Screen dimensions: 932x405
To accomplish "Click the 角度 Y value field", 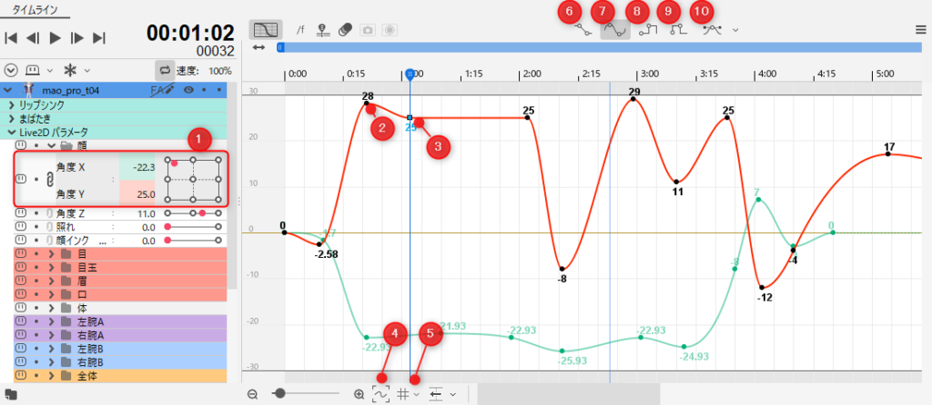I will [x=137, y=194].
